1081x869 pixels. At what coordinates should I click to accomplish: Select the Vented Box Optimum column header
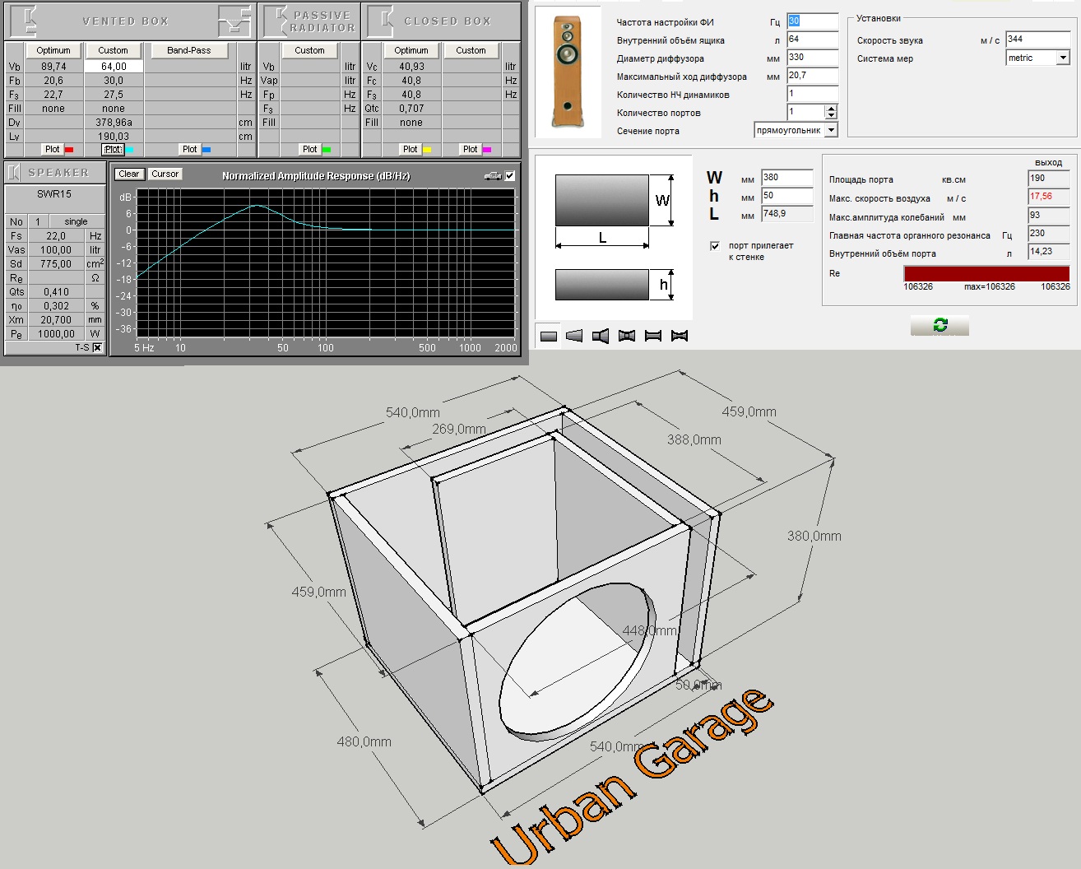[53, 50]
